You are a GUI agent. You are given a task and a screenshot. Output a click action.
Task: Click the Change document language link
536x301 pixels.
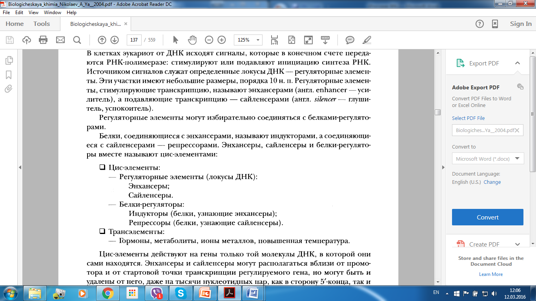click(492, 182)
